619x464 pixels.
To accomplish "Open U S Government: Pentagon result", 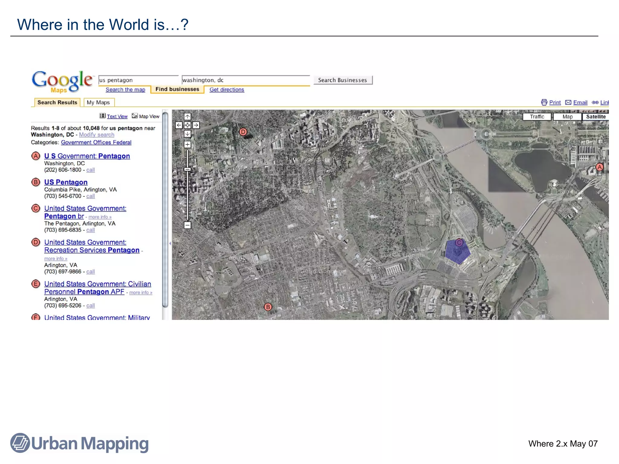I will [x=87, y=156].
